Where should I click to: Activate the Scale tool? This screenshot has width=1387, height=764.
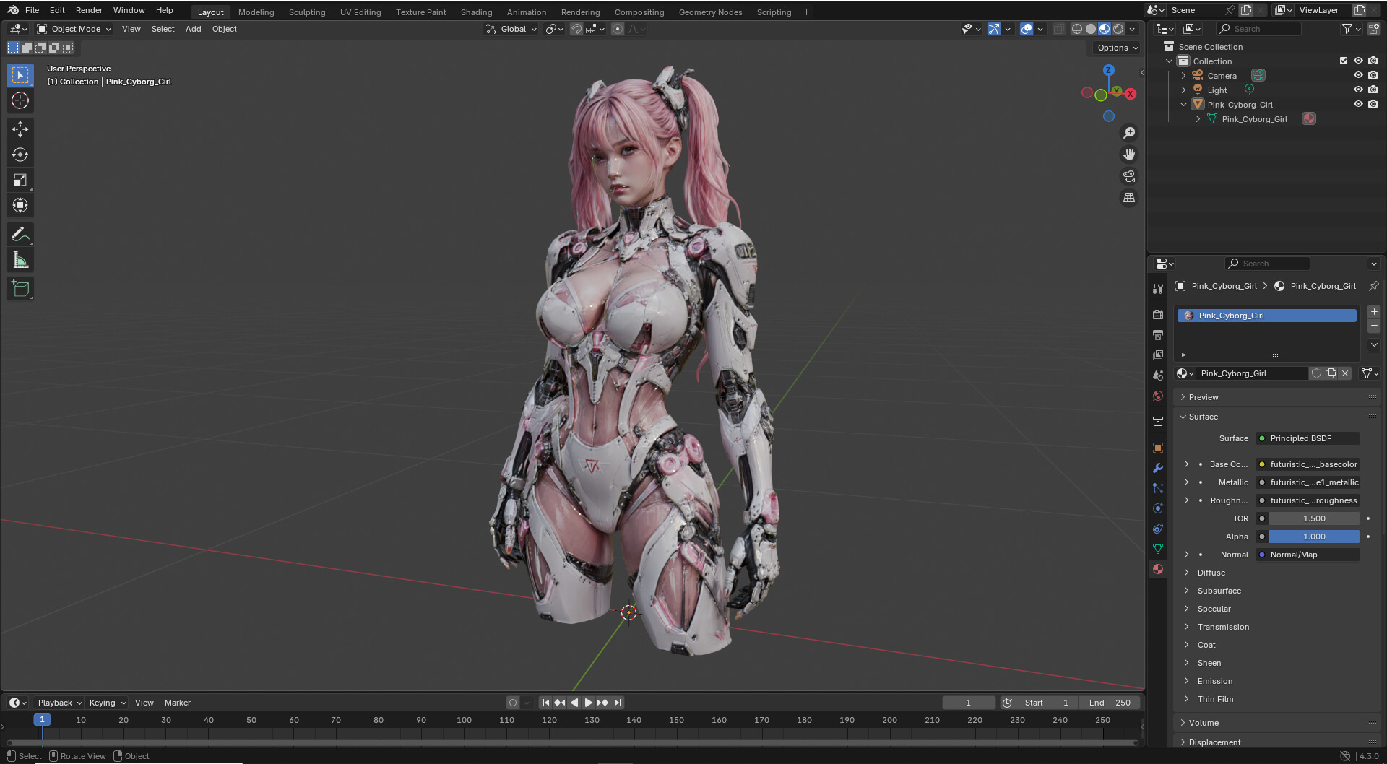coord(20,180)
